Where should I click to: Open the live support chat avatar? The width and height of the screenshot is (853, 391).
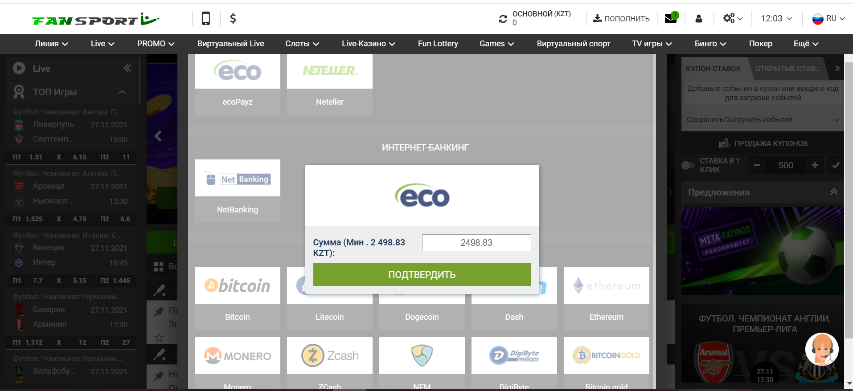tap(822, 350)
